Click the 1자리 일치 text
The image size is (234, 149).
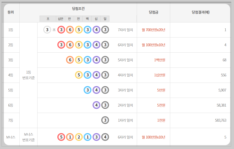point(125,120)
